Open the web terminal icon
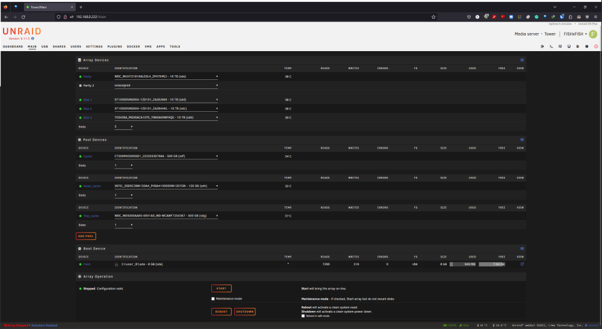The height and width of the screenshot is (329, 602). (x=551, y=46)
